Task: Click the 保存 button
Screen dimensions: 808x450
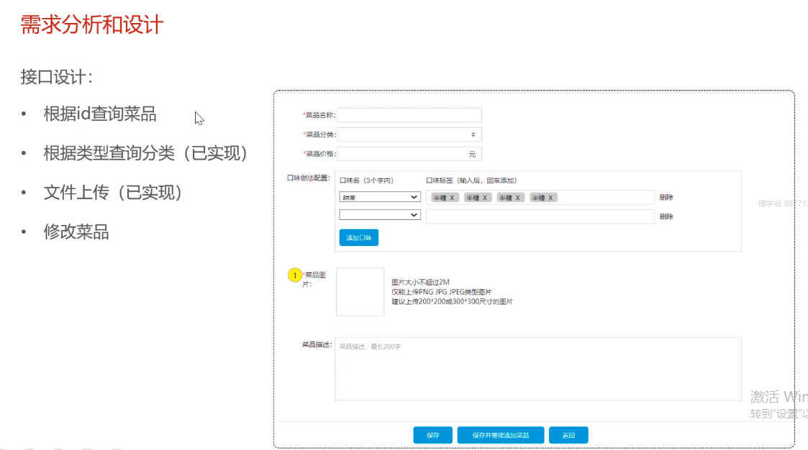Action: [x=433, y=435]
